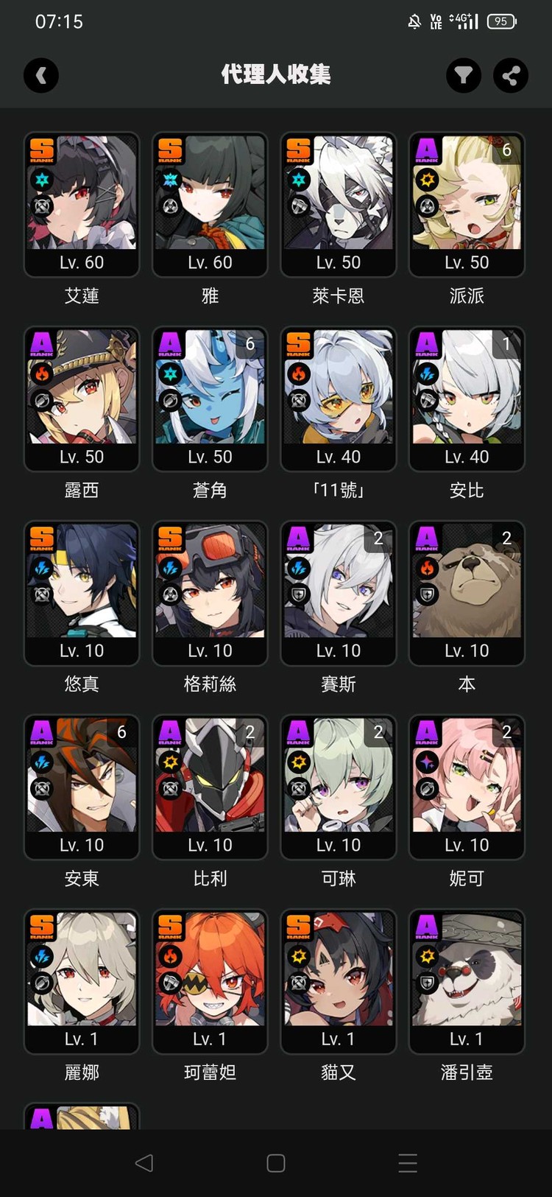The image size is (552, 1197).
Task: Open agent card 艾蓮
Action: click(82, 205)
